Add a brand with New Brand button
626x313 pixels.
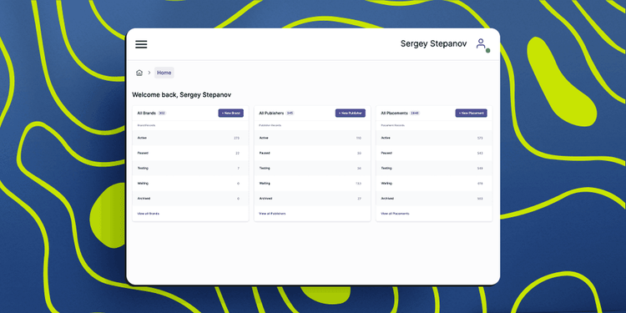tap(230, 113)
